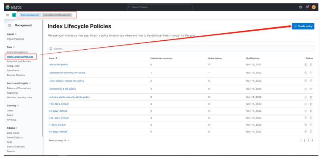This screenshot has width=326, height=159.
Task: View 4 linked templates of .monitoring-8-ilm-policy
Action: tap(151, 89)
